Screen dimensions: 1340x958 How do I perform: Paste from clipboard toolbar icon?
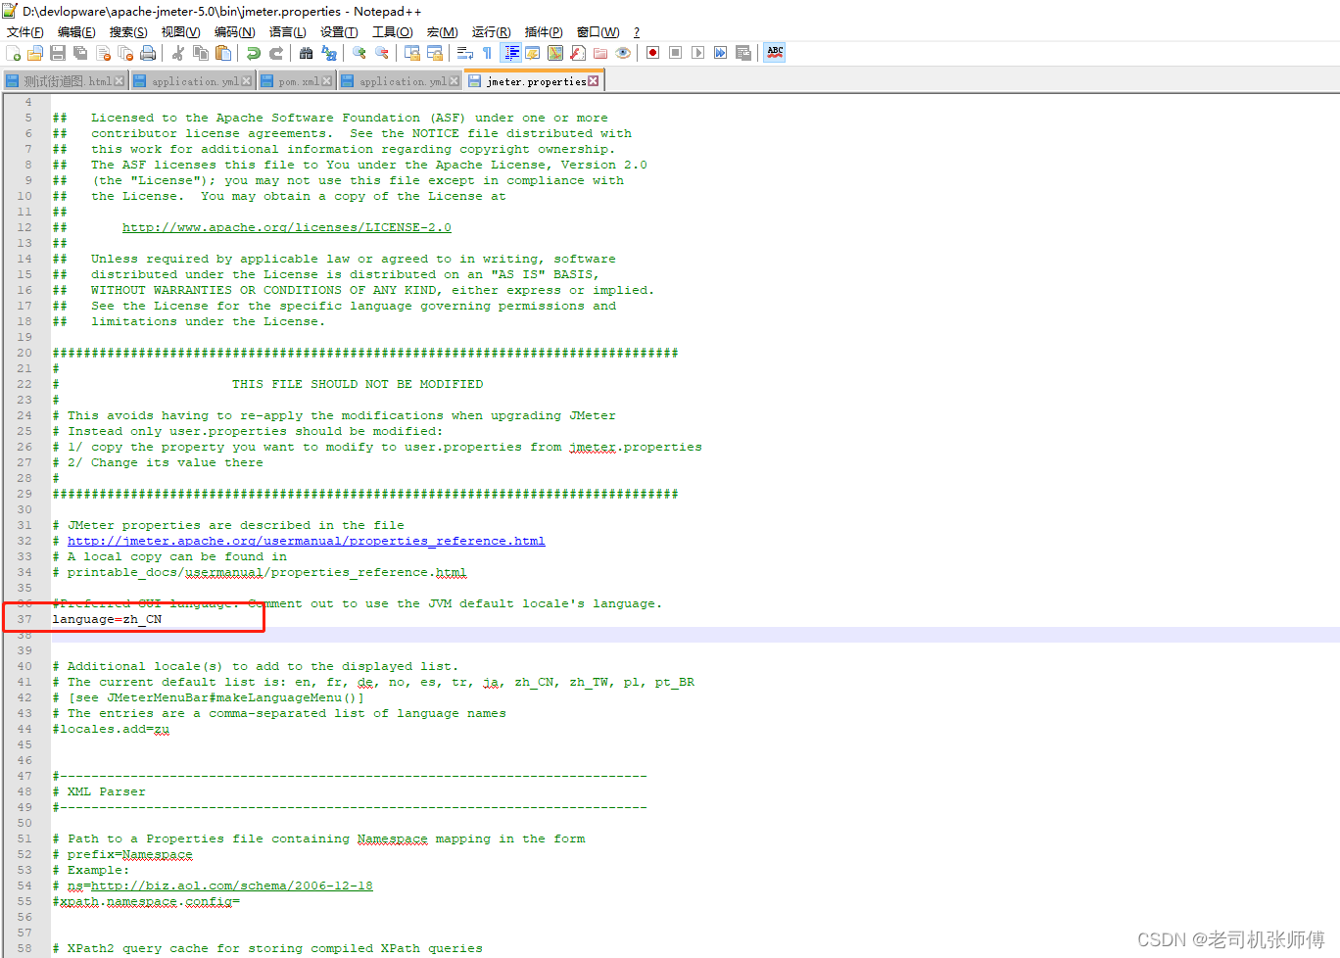[223, 53]
